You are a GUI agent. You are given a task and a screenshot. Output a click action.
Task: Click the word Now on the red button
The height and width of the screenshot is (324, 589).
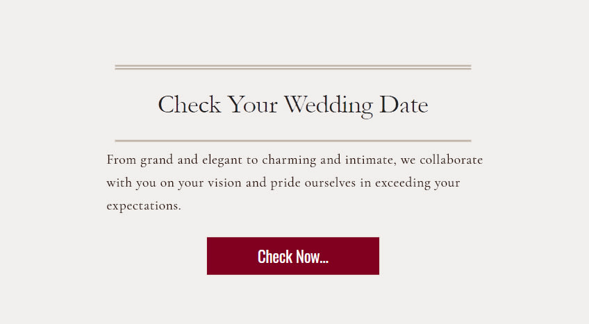pyautogui.click(x=308, y=257)
